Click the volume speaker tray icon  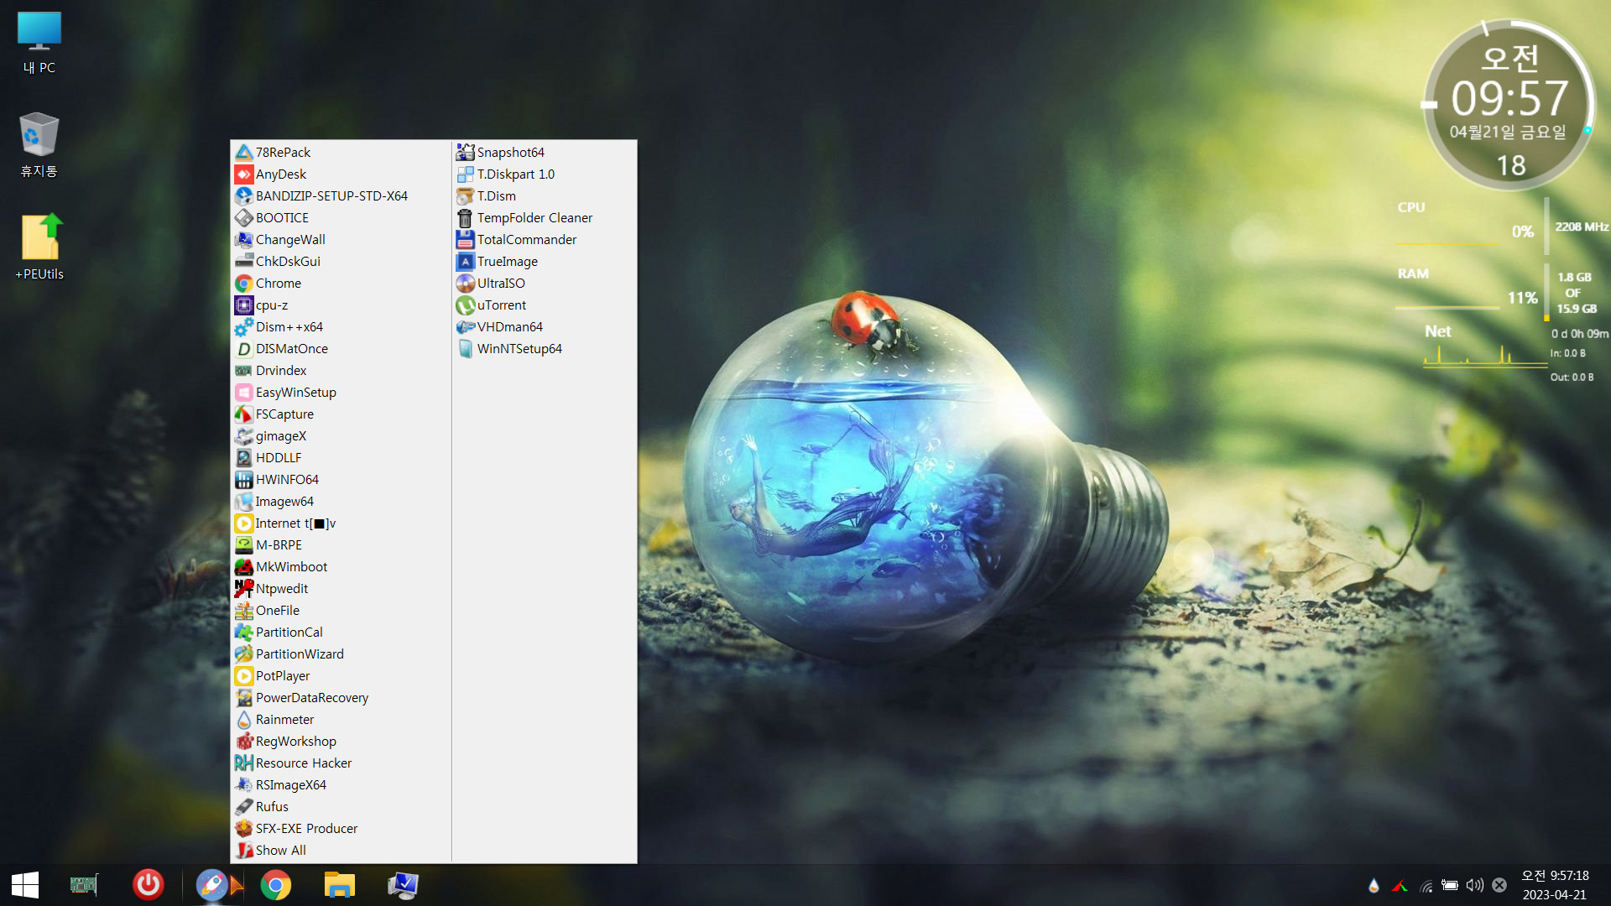(x=1474, y=885)
